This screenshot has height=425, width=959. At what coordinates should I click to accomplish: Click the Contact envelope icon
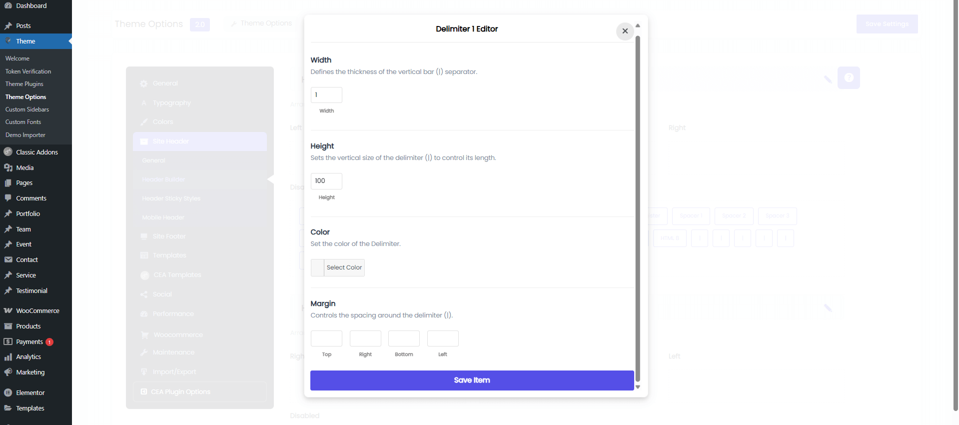coord(8,260)
